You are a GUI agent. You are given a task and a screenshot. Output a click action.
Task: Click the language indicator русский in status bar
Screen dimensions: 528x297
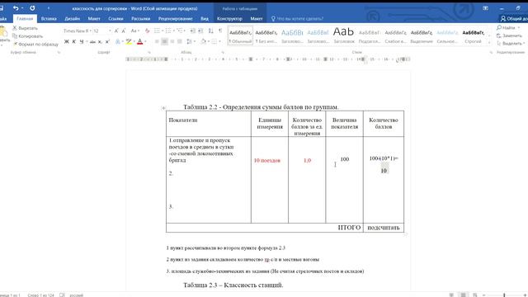(77, 295)
